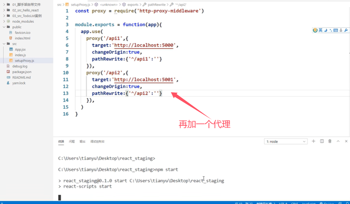350x204 pixels.
Task: Click the index.js file type icon
Action: pyautogui.click(x=11, y=55)
